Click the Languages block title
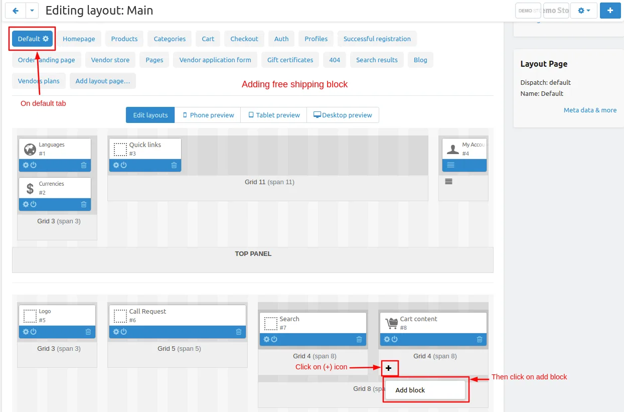Viewport: 624px width, 412px height. [x=52, y=145]
